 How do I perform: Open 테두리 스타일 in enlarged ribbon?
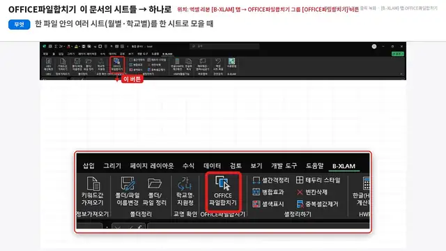[x=318, y=180]
